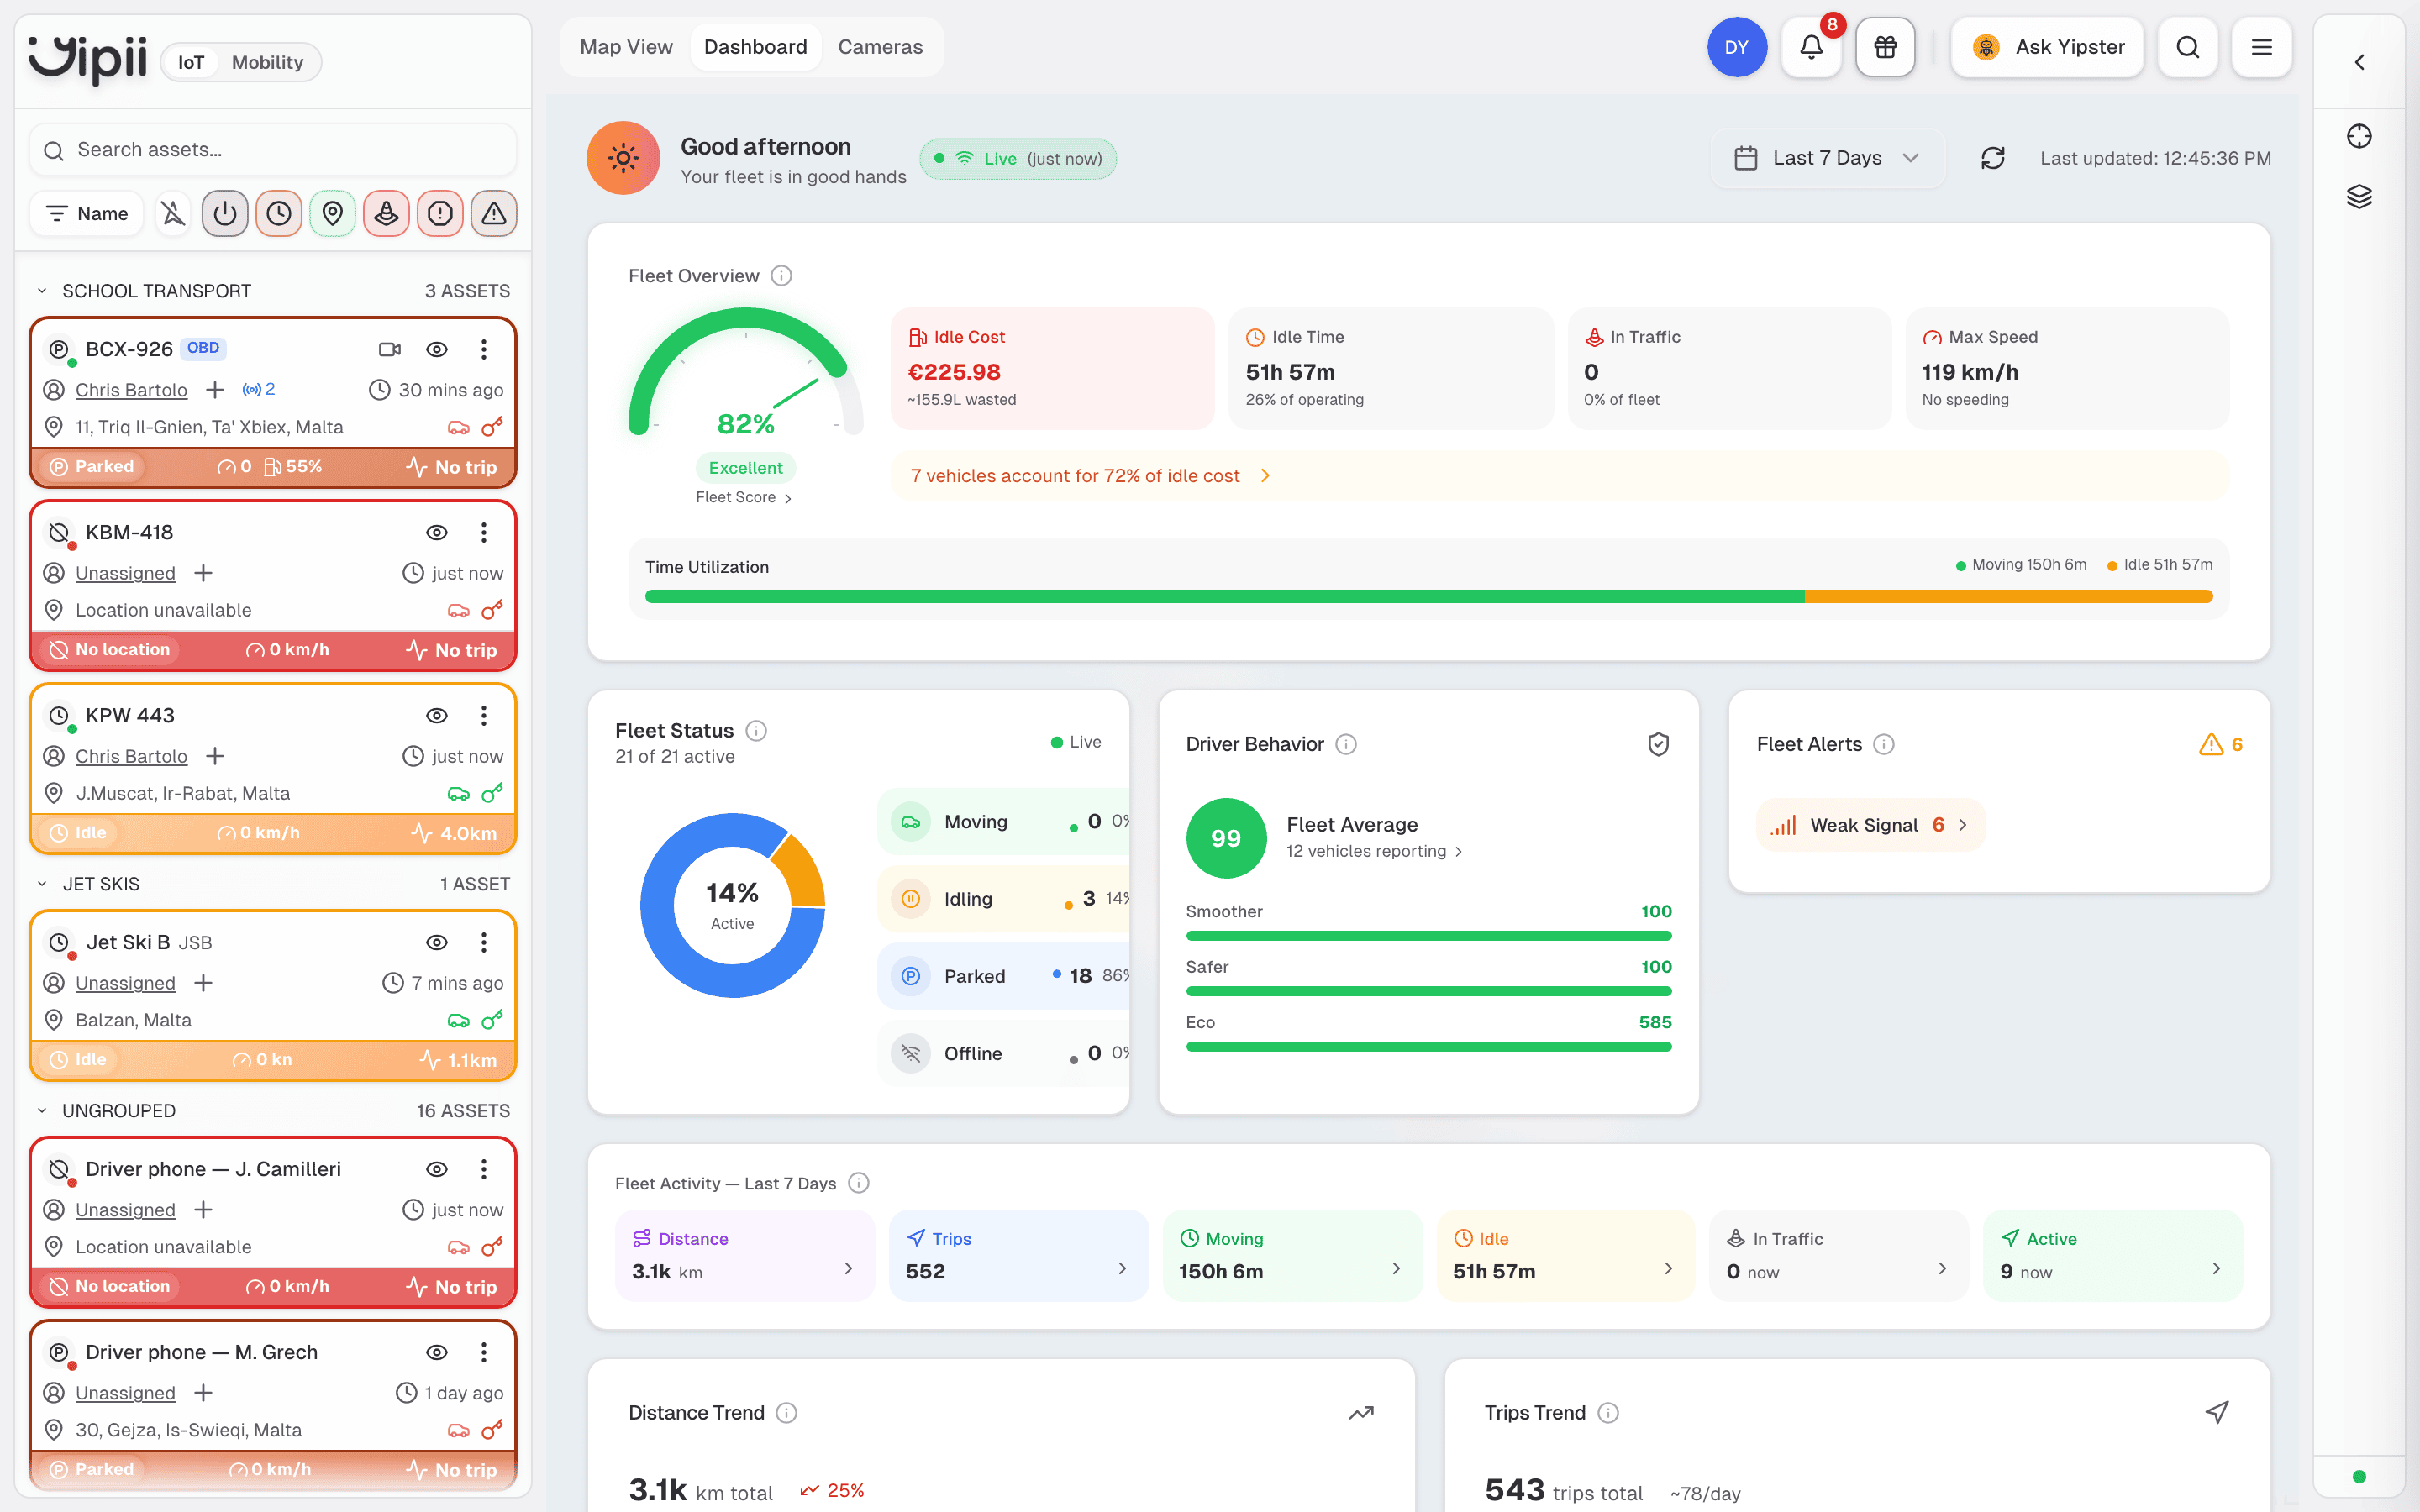Refresh the dashboard data

[1993, 158]
